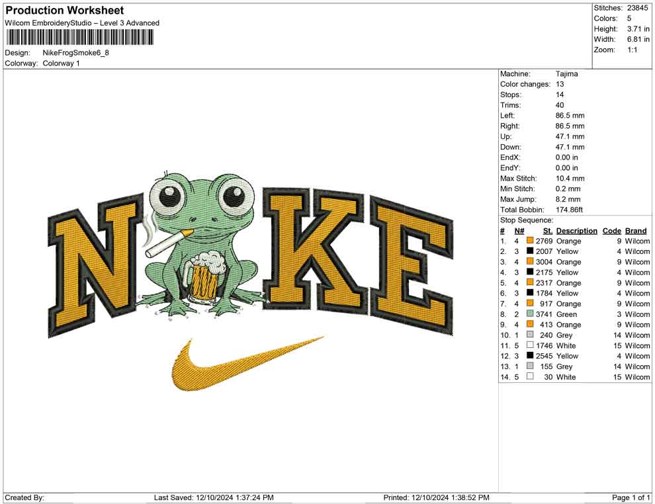This screenshot has width=655, height=504.
Task: Click the Zoom value '1:1'
Action: pos(633,50)
